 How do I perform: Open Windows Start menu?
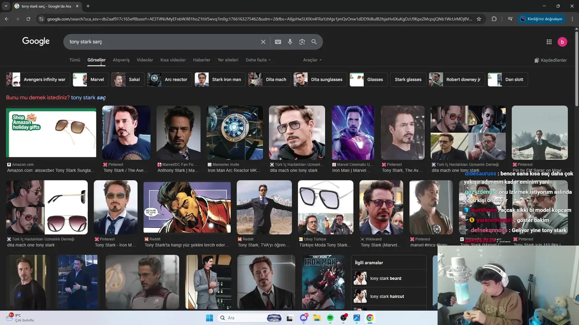[x=209, y=318]
